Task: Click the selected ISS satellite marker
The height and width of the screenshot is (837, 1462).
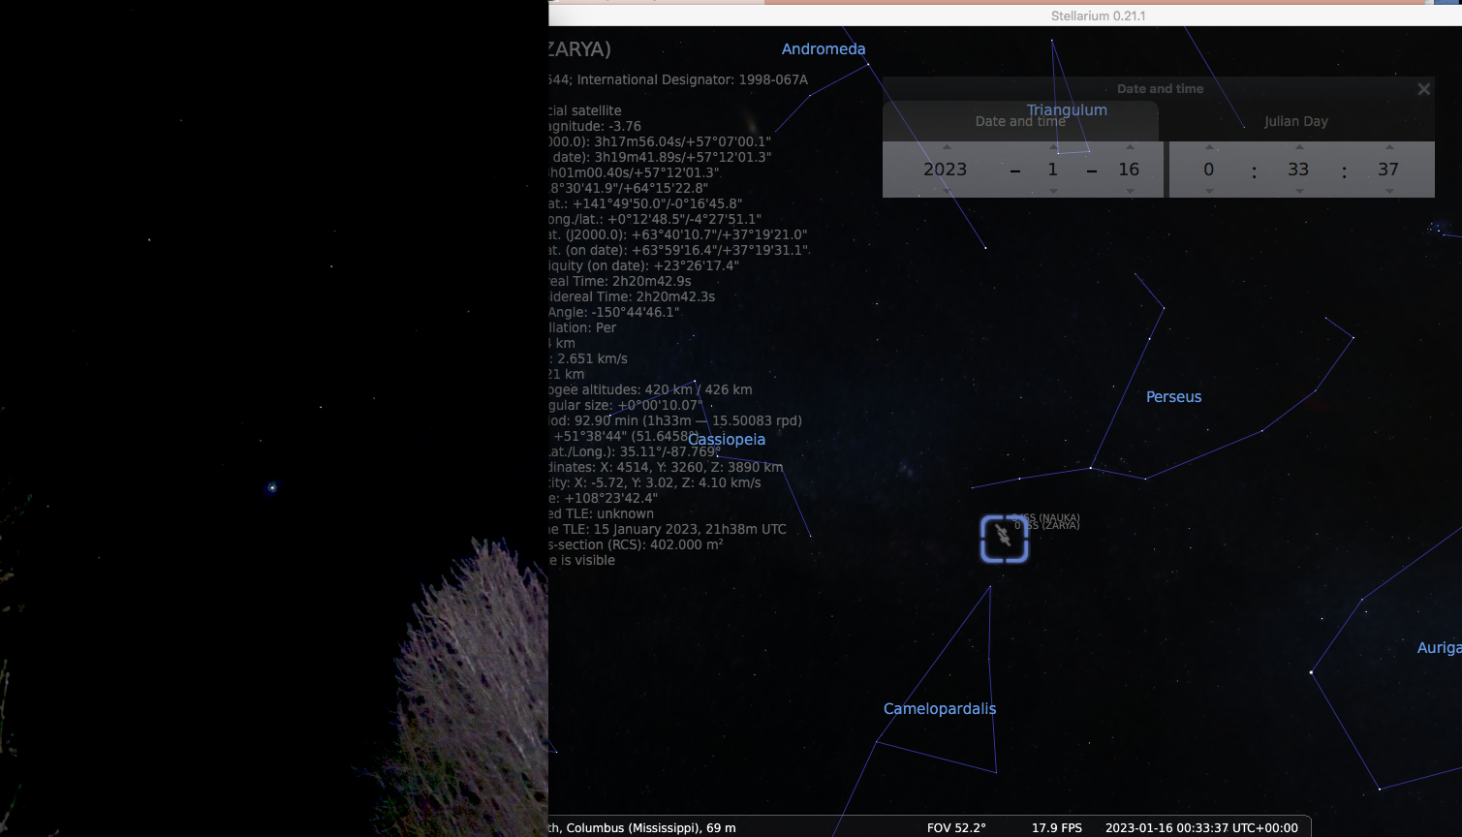Action: click(x=1004, y=539)
